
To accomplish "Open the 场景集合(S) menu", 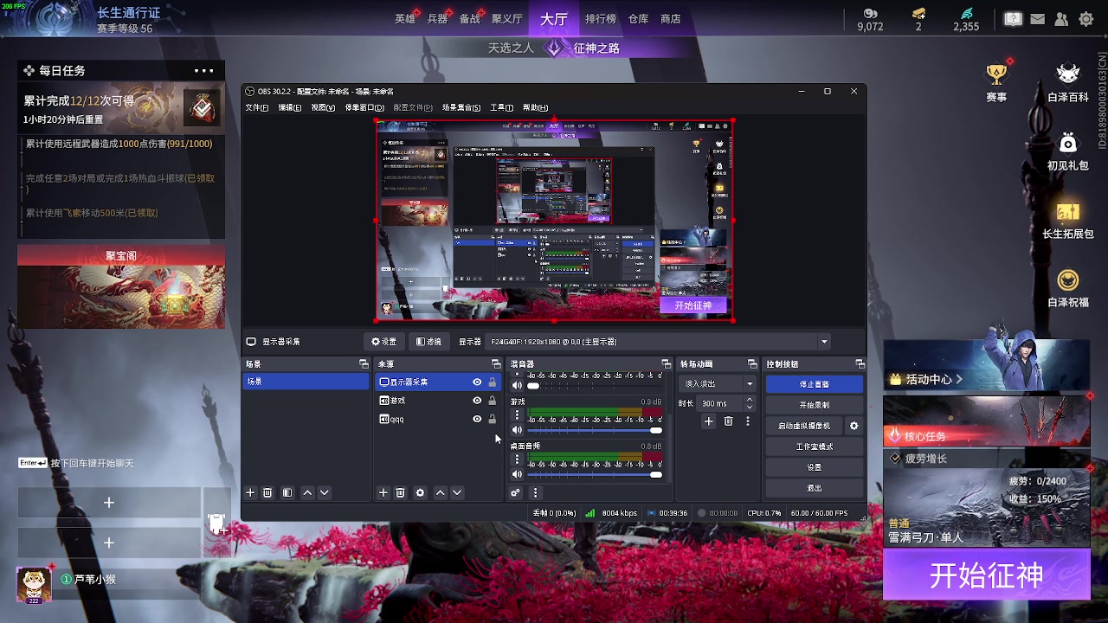I will [x=461, y=107].
